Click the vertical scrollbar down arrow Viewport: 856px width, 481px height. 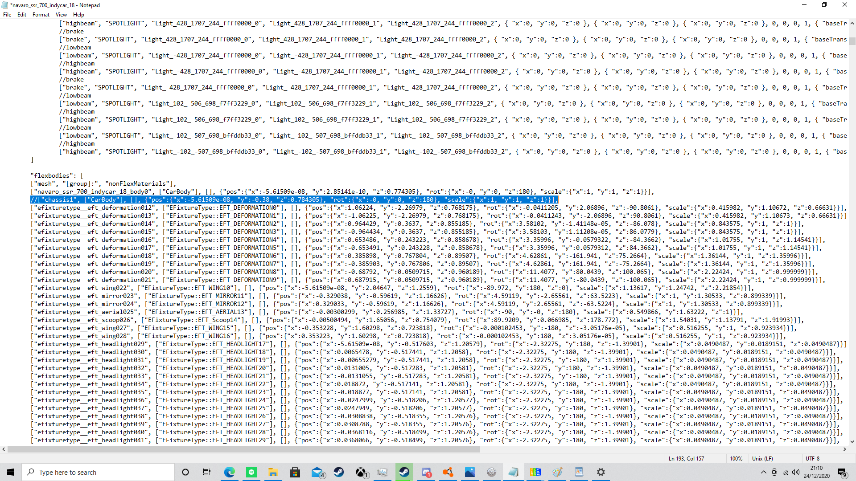[x=852, y=442]
